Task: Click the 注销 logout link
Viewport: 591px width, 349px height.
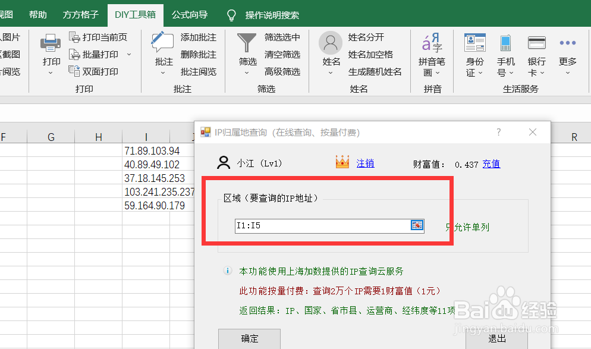Action: tap(365, 163)
